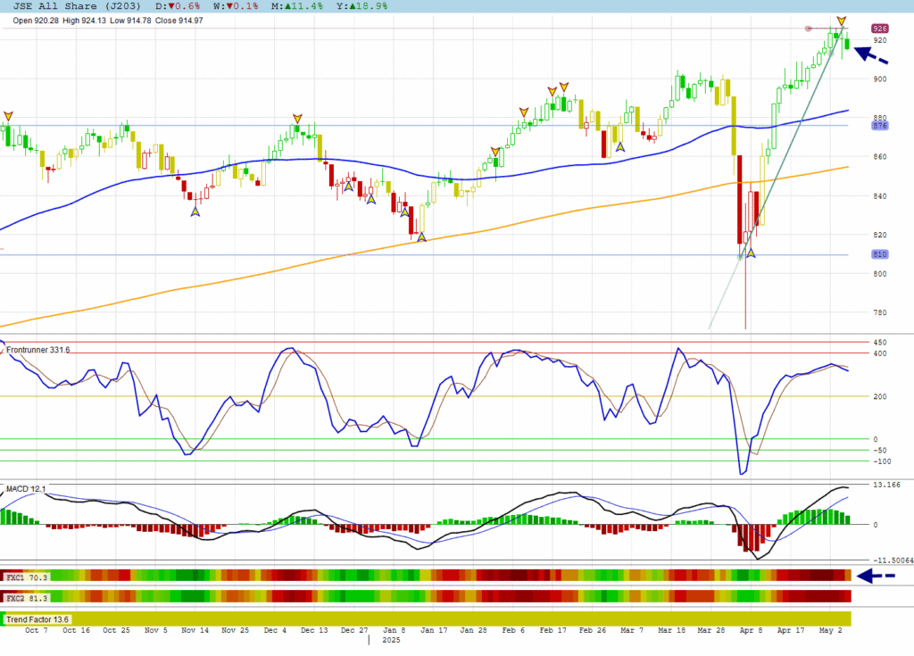Click the circular handle on the 926 price line
This screenshot has width=914, height=656.
(808, 28)
